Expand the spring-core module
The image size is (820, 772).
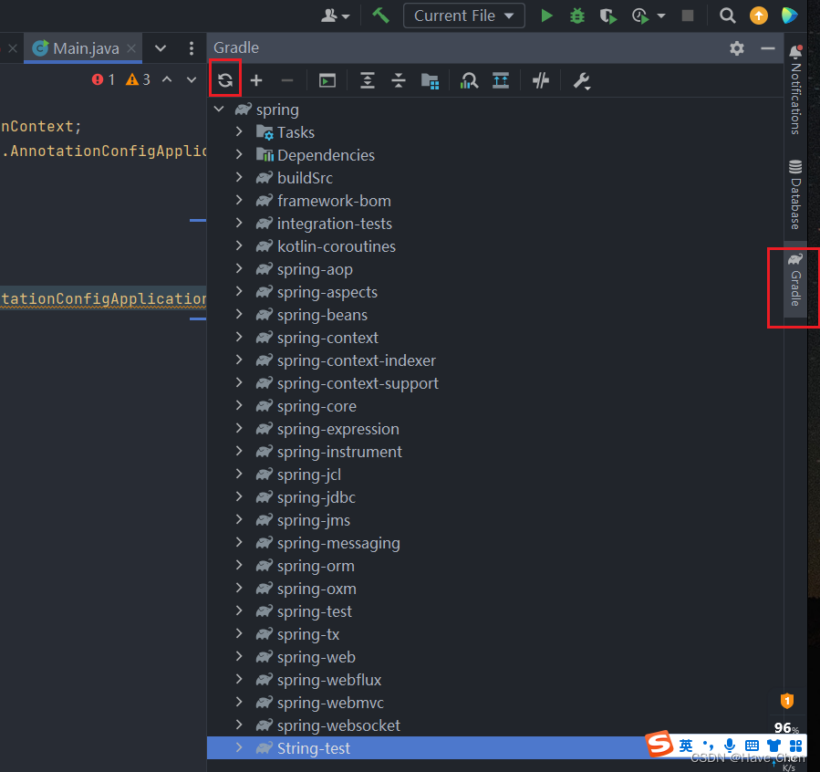(239, 406)
